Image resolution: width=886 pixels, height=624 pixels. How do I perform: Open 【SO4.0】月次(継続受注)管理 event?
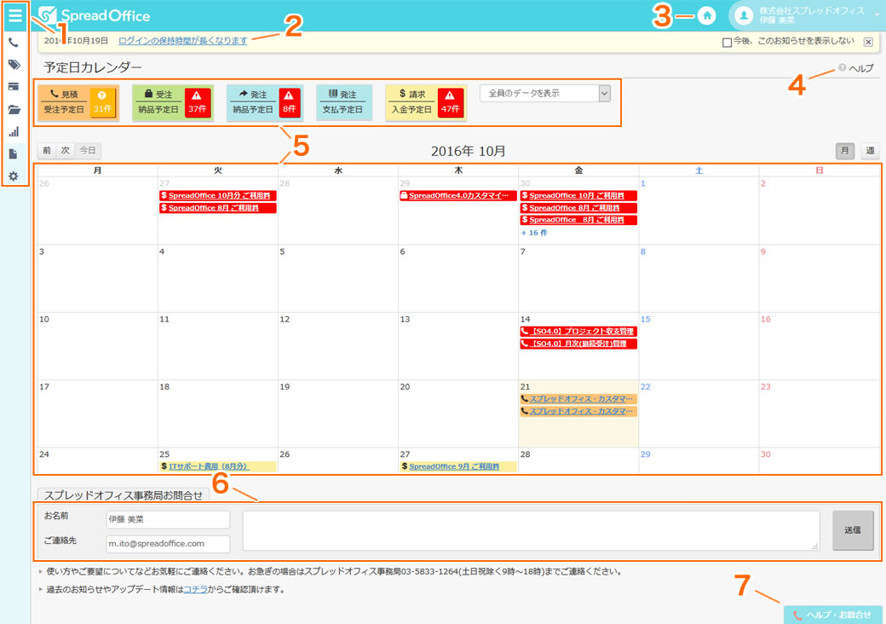pos(578,344)
